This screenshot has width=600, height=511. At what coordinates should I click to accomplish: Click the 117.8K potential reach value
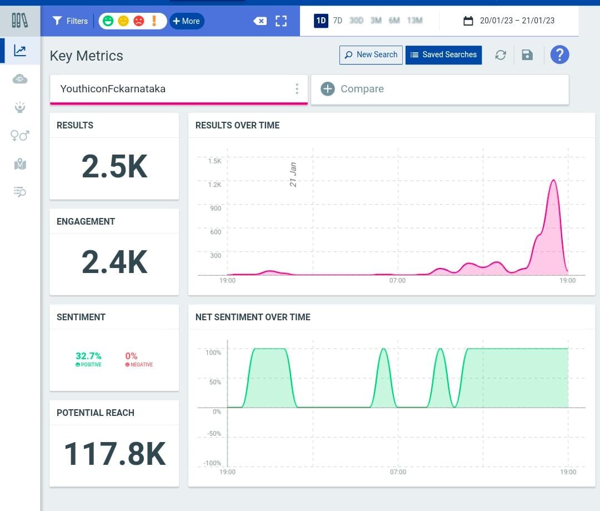115,454
